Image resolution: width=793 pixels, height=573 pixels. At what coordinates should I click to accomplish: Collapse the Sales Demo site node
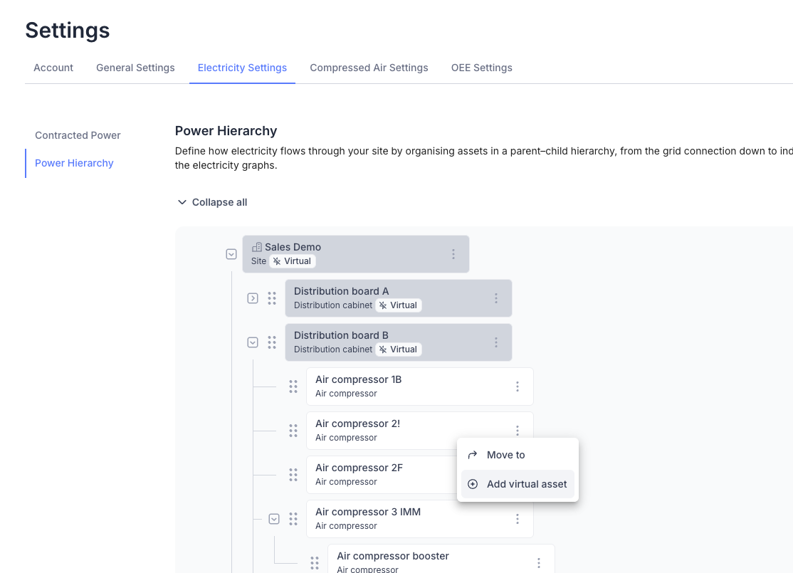point(231,254)
